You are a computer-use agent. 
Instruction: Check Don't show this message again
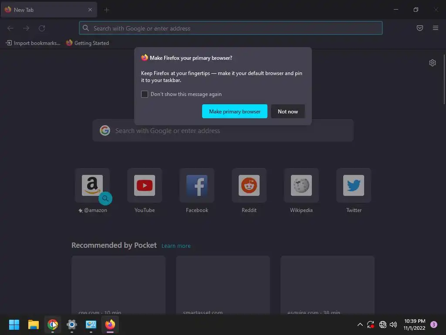point(145,94)
